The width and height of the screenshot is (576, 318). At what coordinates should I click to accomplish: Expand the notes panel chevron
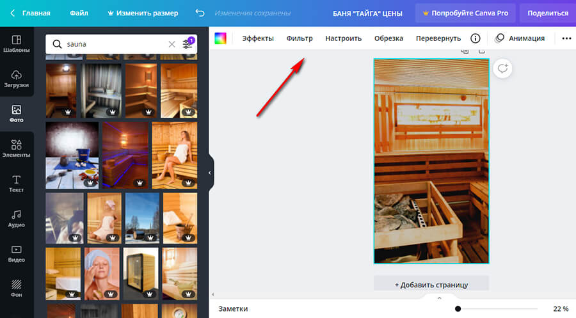[x=439, y=298]
